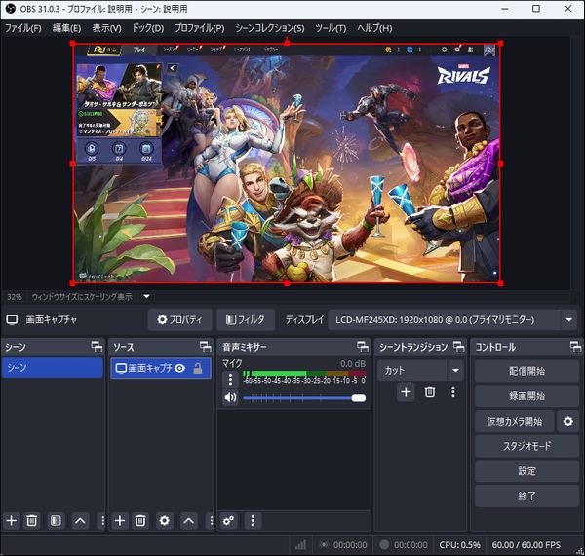The image size is (585, 556).
Task: Open the ドック(D) menu
Action: click(148, 28)
